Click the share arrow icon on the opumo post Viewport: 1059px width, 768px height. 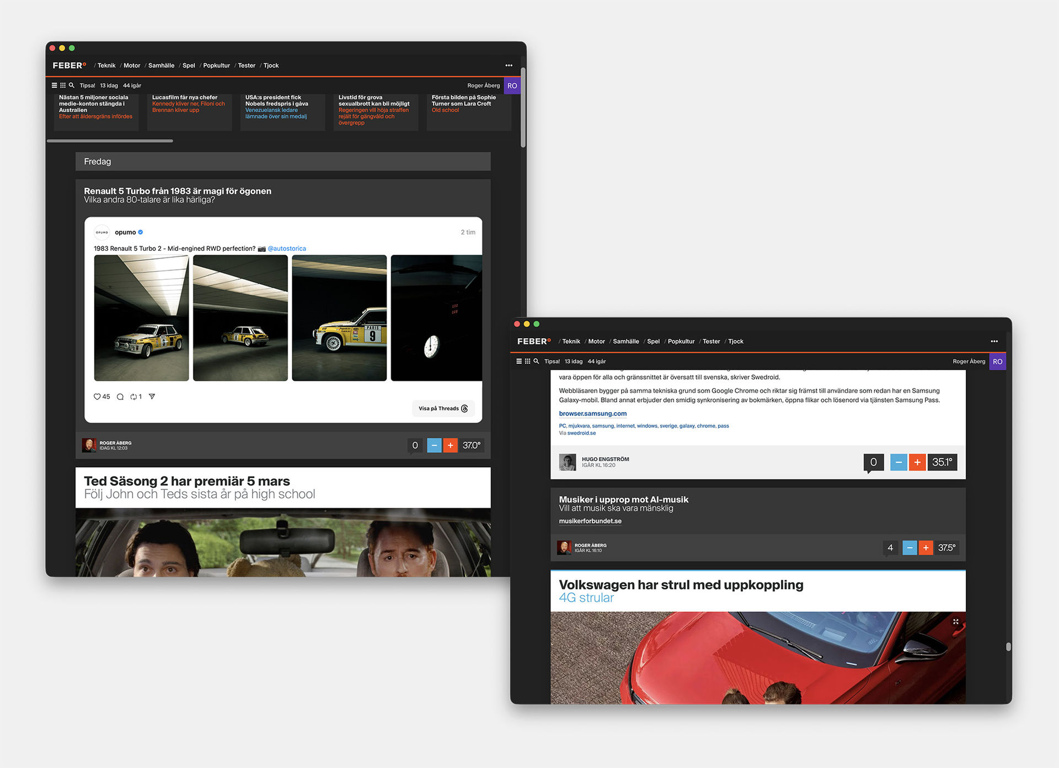coord(152,397)
